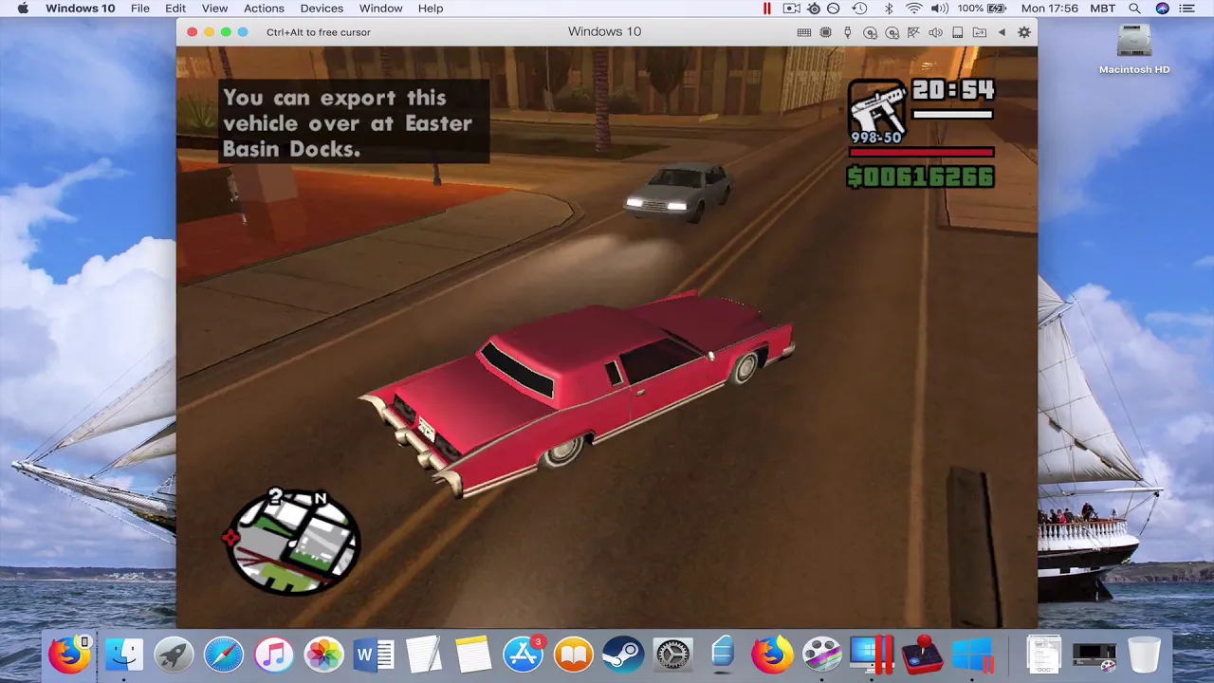Open the Firefox icon next to Photo Slideshow

(772, 655)
